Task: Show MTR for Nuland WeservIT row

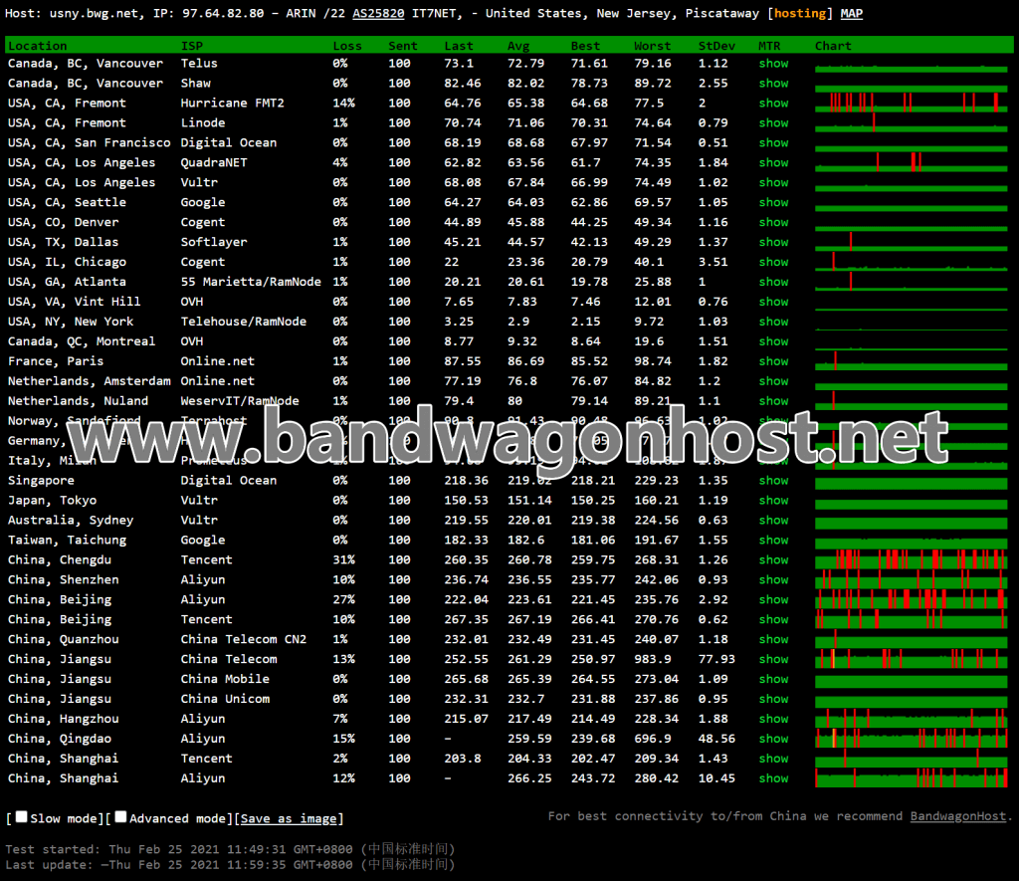Action: coord(773,400)
